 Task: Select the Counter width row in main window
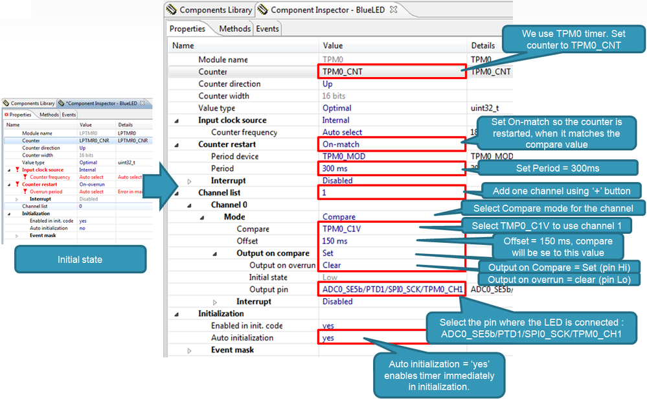(x=341, y=96)
